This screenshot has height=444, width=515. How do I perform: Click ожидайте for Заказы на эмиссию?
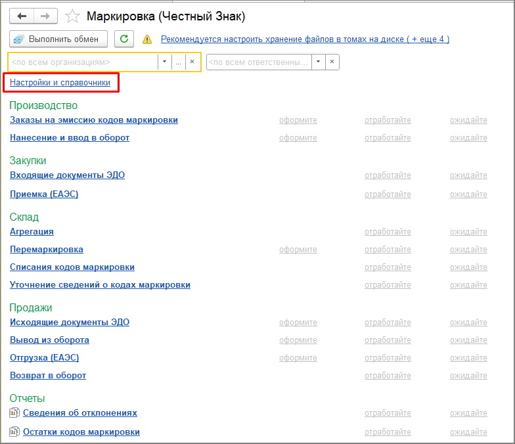pyautogui.click(x=469, y=120)
